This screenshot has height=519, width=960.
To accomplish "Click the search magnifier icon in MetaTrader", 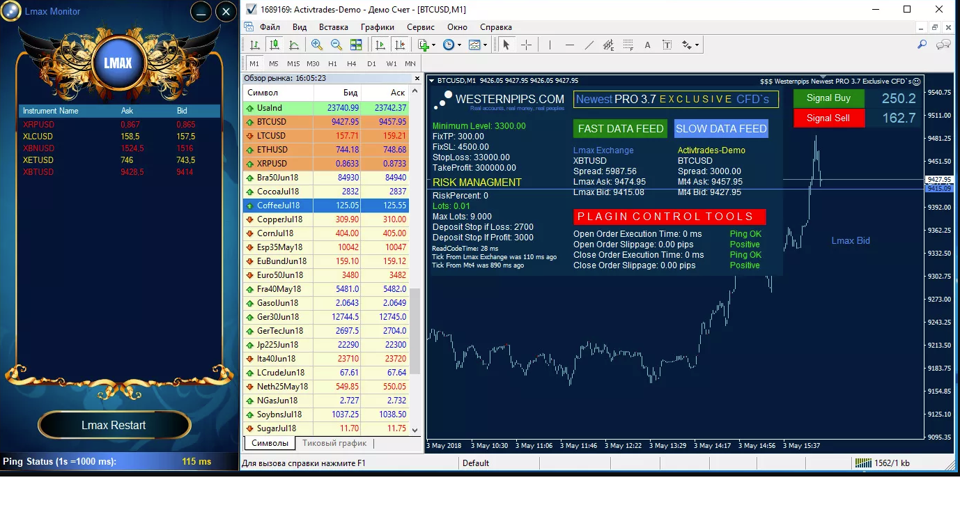I will 922,45.
